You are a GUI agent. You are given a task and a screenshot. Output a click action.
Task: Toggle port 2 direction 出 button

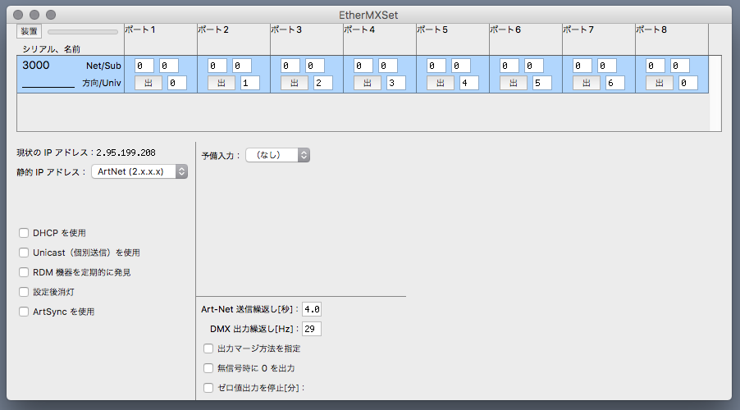(222, 83)
